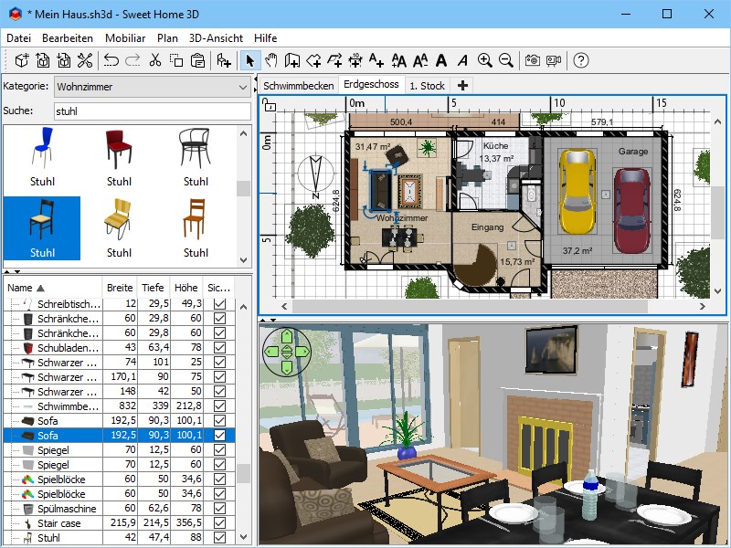Viewport: 731px width, 548px height.
Task: Sort furniture by the Höhe column header
Action: [x=186, y=288]
